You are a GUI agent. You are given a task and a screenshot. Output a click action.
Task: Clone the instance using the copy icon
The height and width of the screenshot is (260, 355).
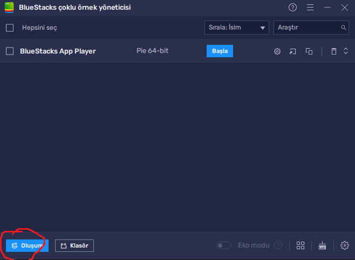(309, 51)
